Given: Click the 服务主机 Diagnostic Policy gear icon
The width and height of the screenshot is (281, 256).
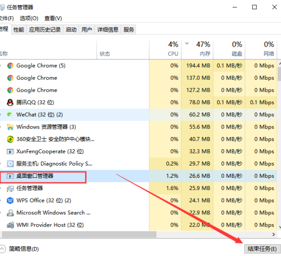Looking at the screenshot, I should click(10, 164).
